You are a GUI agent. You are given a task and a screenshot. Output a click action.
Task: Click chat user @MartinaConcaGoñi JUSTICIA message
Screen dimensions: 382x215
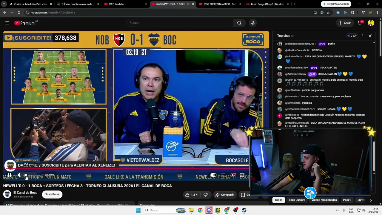304,50
